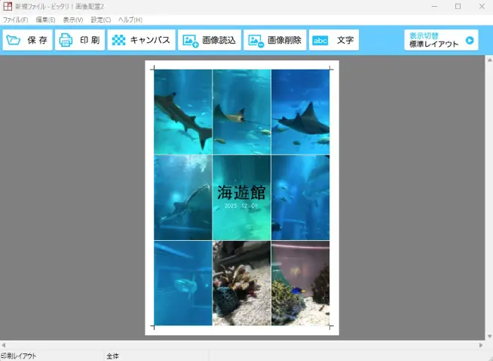
Task: Click the キャンバス checkerboard icon
Action: click(x=118, y=41)
